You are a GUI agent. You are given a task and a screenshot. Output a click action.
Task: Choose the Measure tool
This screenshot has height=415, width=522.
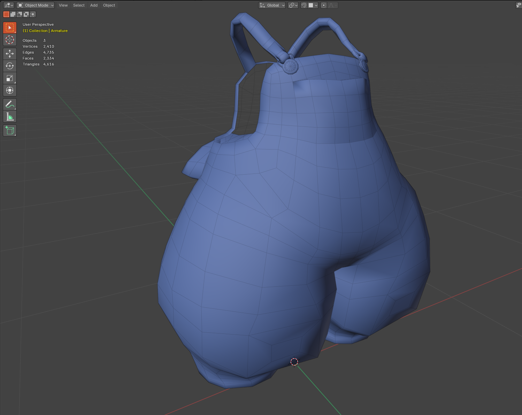click(10, 116)
